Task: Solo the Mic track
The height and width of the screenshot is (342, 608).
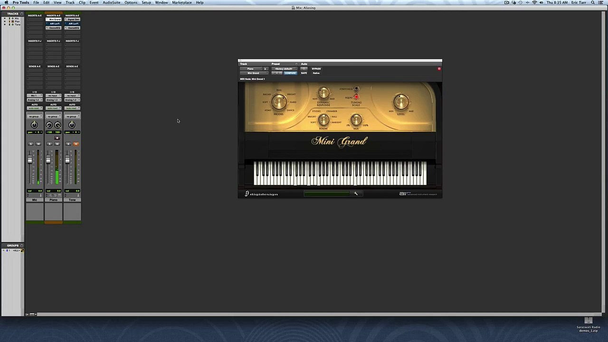Action: click(x=31, y=144)
